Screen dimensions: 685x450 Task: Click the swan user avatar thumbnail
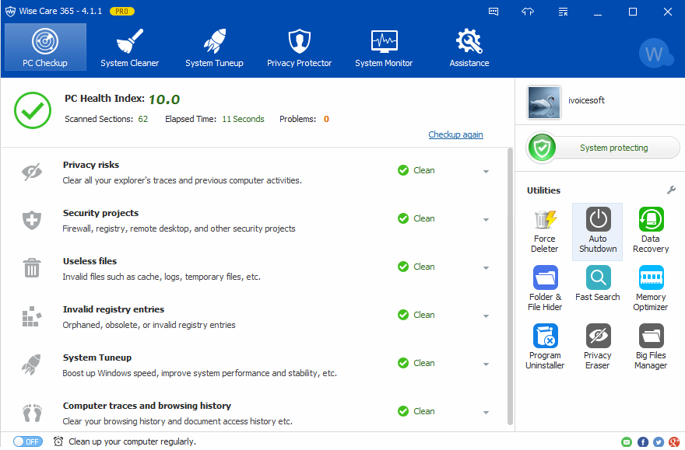click(x=544, y=103)
